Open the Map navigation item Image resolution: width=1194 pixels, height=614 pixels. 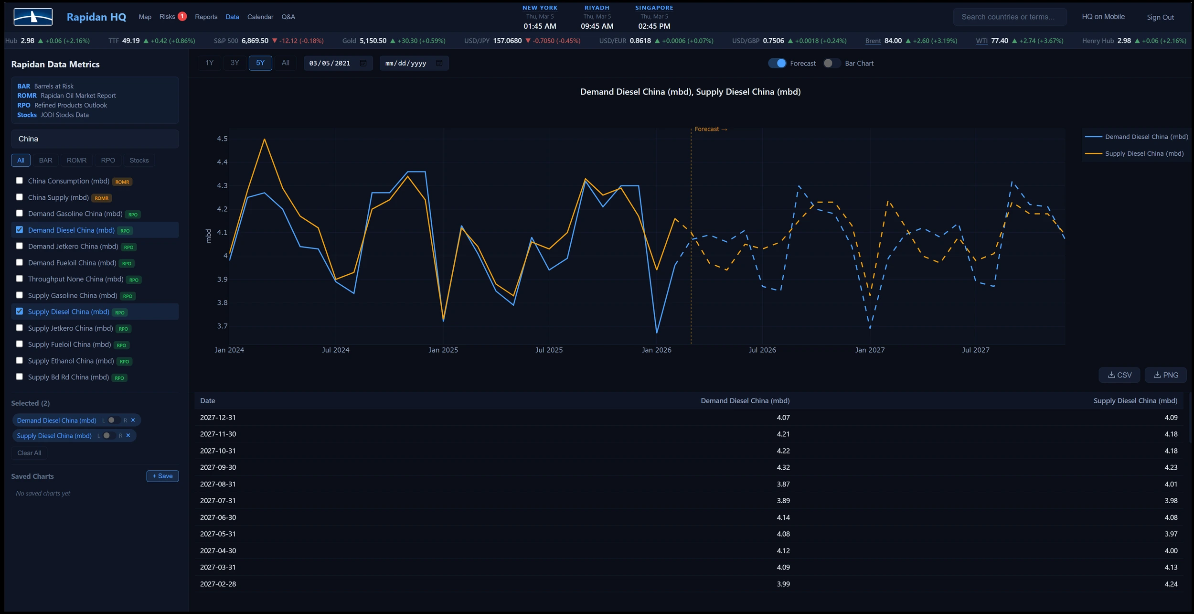click(x=145, y=17)
